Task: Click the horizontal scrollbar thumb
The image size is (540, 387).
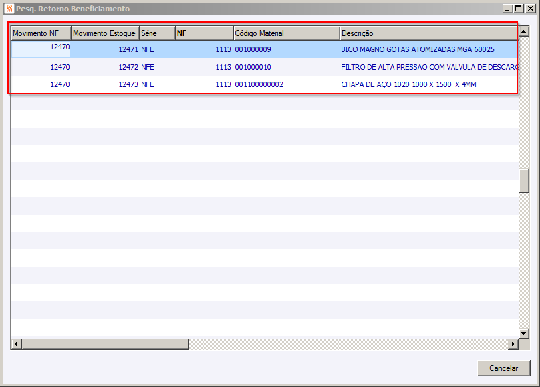Action: coord(105,344)
